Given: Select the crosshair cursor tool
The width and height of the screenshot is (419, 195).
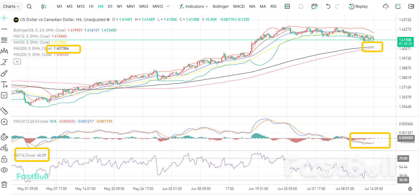Looking at the screenshot, I should [x=4, y=18].
